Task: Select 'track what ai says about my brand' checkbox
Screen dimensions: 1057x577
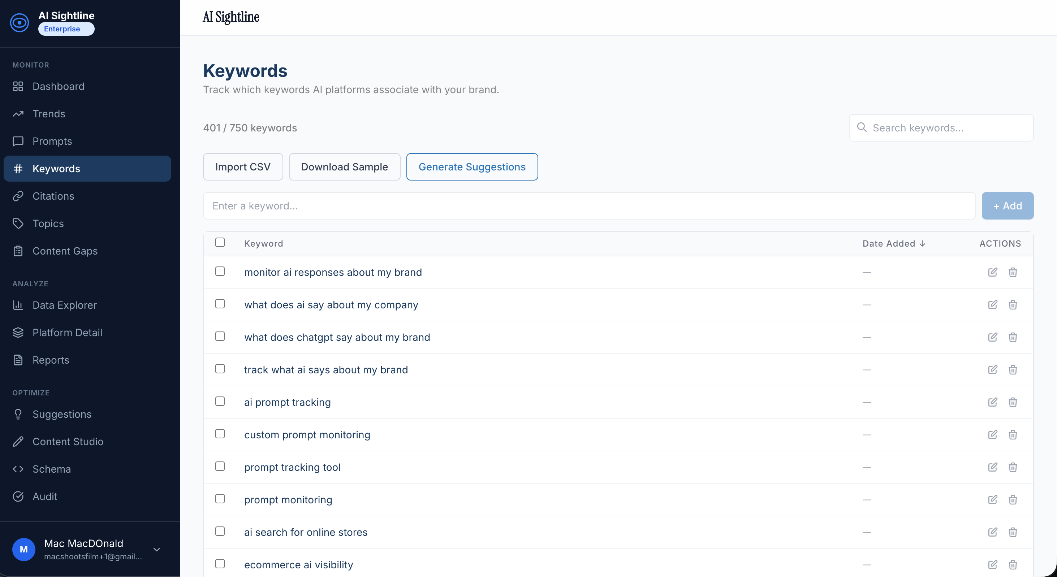Action: (x=220, y=369)
